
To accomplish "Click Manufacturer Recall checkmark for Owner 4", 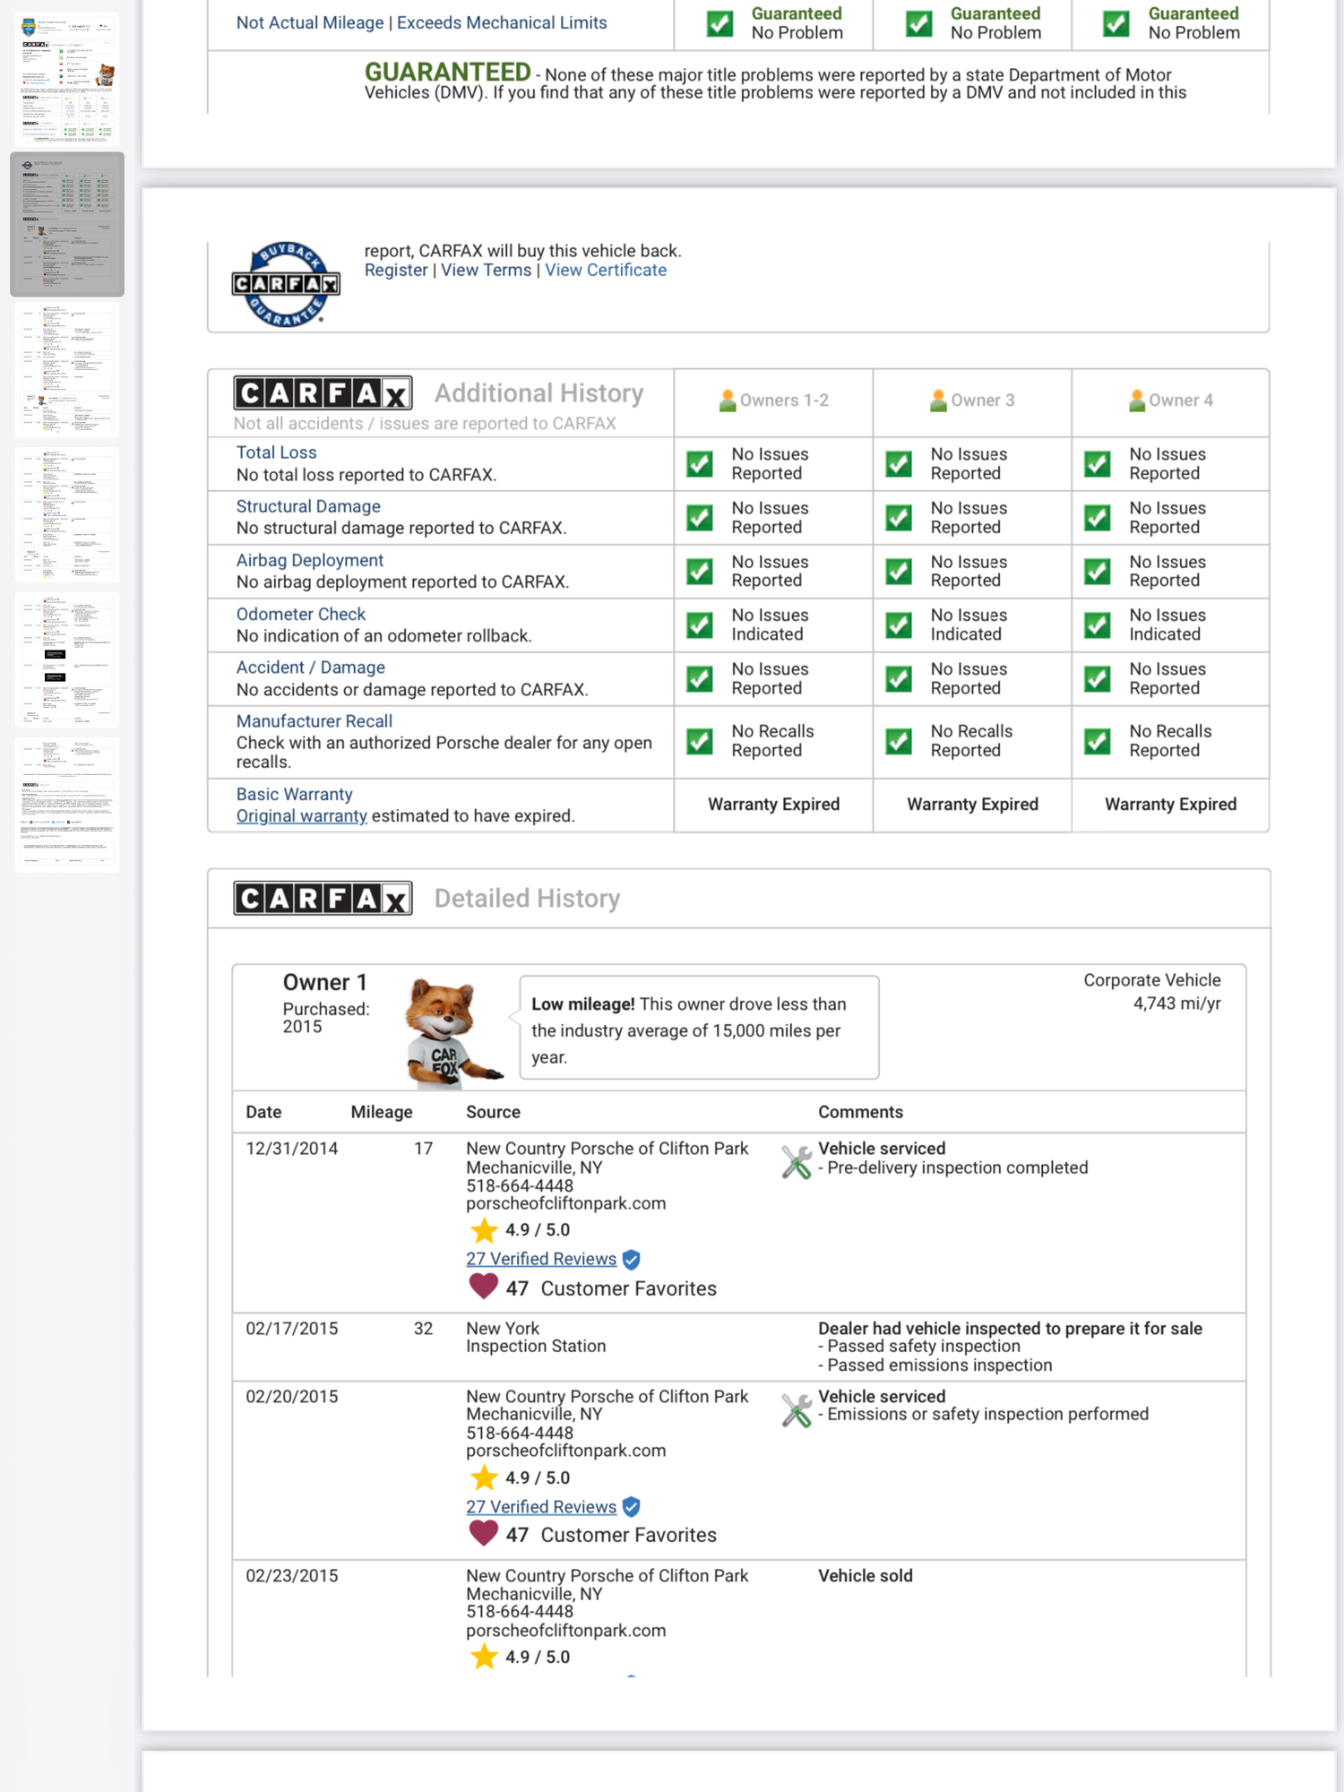I will [1098, 742].
